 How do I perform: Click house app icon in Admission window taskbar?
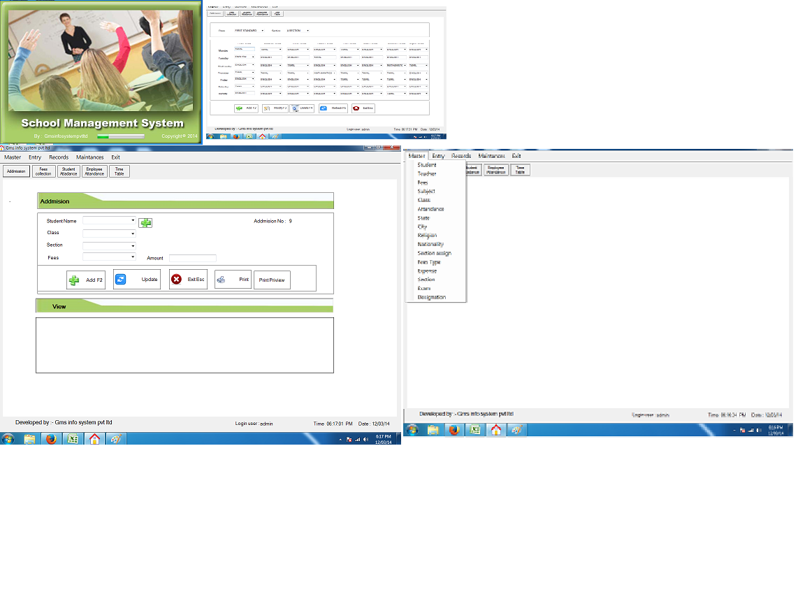[94, 438]
